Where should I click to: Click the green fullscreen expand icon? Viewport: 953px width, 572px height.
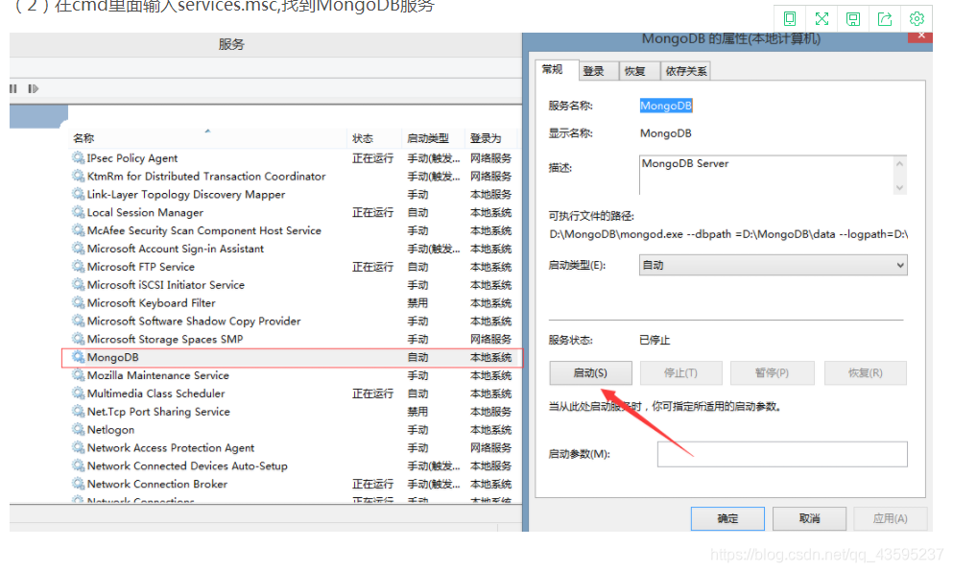pyautogui.click(x=822, y=19)
